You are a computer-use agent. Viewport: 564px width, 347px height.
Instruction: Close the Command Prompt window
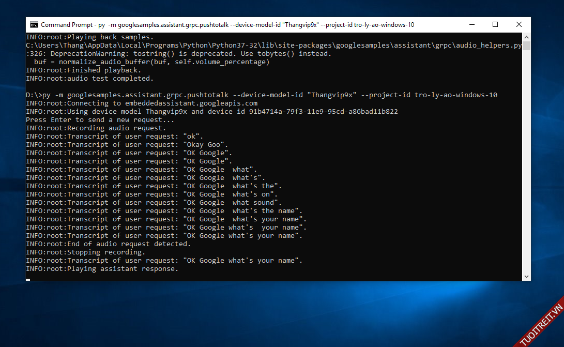[x=519, y=25]
